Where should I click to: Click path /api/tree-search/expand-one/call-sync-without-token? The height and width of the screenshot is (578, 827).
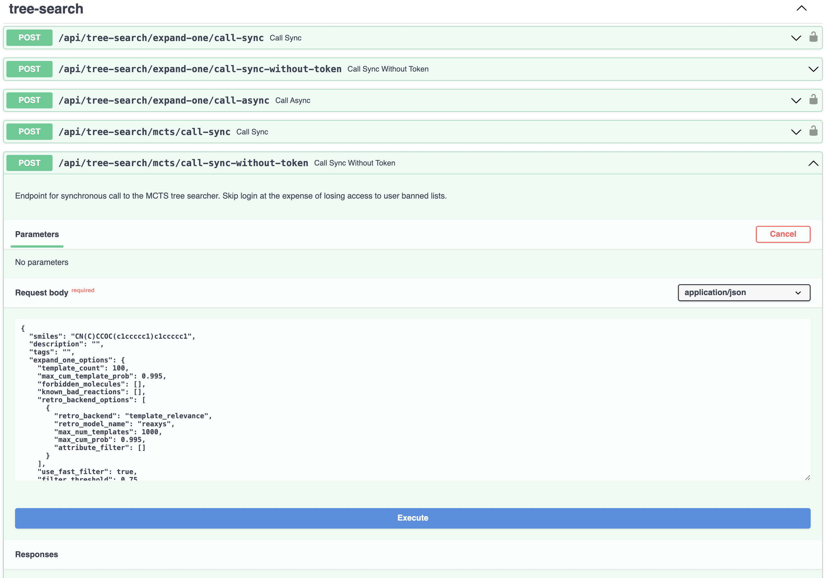pyautogui.click(x=200, y=69)
